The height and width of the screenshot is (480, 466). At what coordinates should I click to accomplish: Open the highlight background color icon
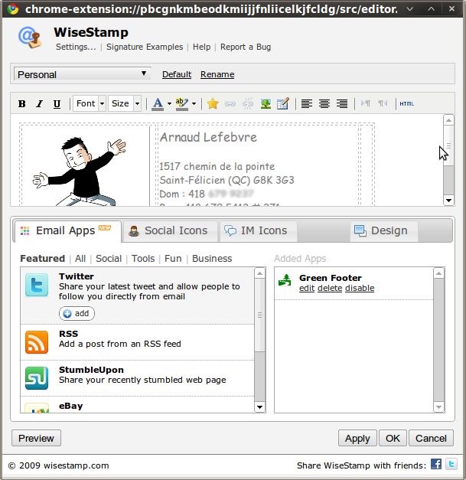tap(182, 104)
